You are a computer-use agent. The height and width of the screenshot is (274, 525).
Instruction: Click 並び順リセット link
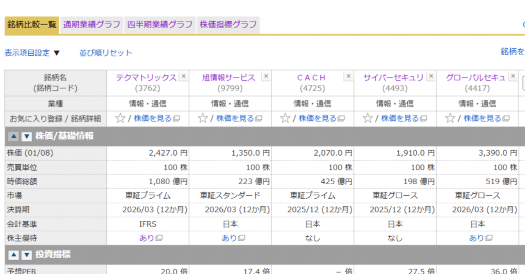point(106,53)
